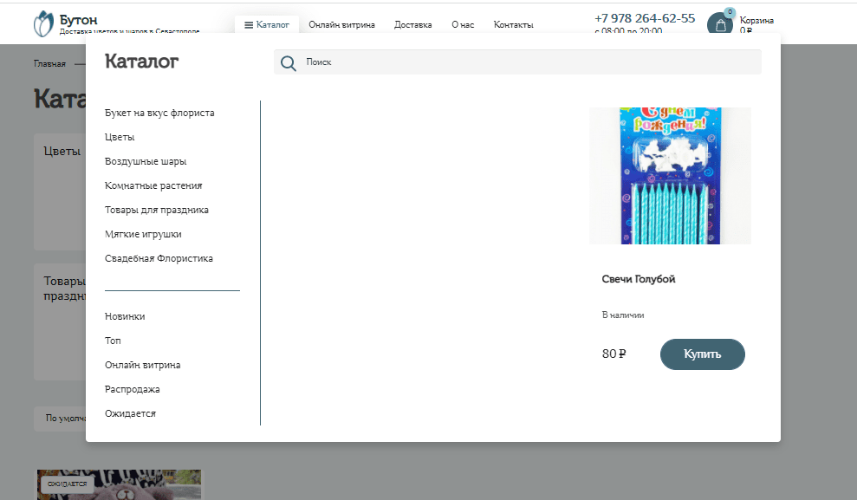Toggle the Каталог hamburger menu

pos(267,25)
